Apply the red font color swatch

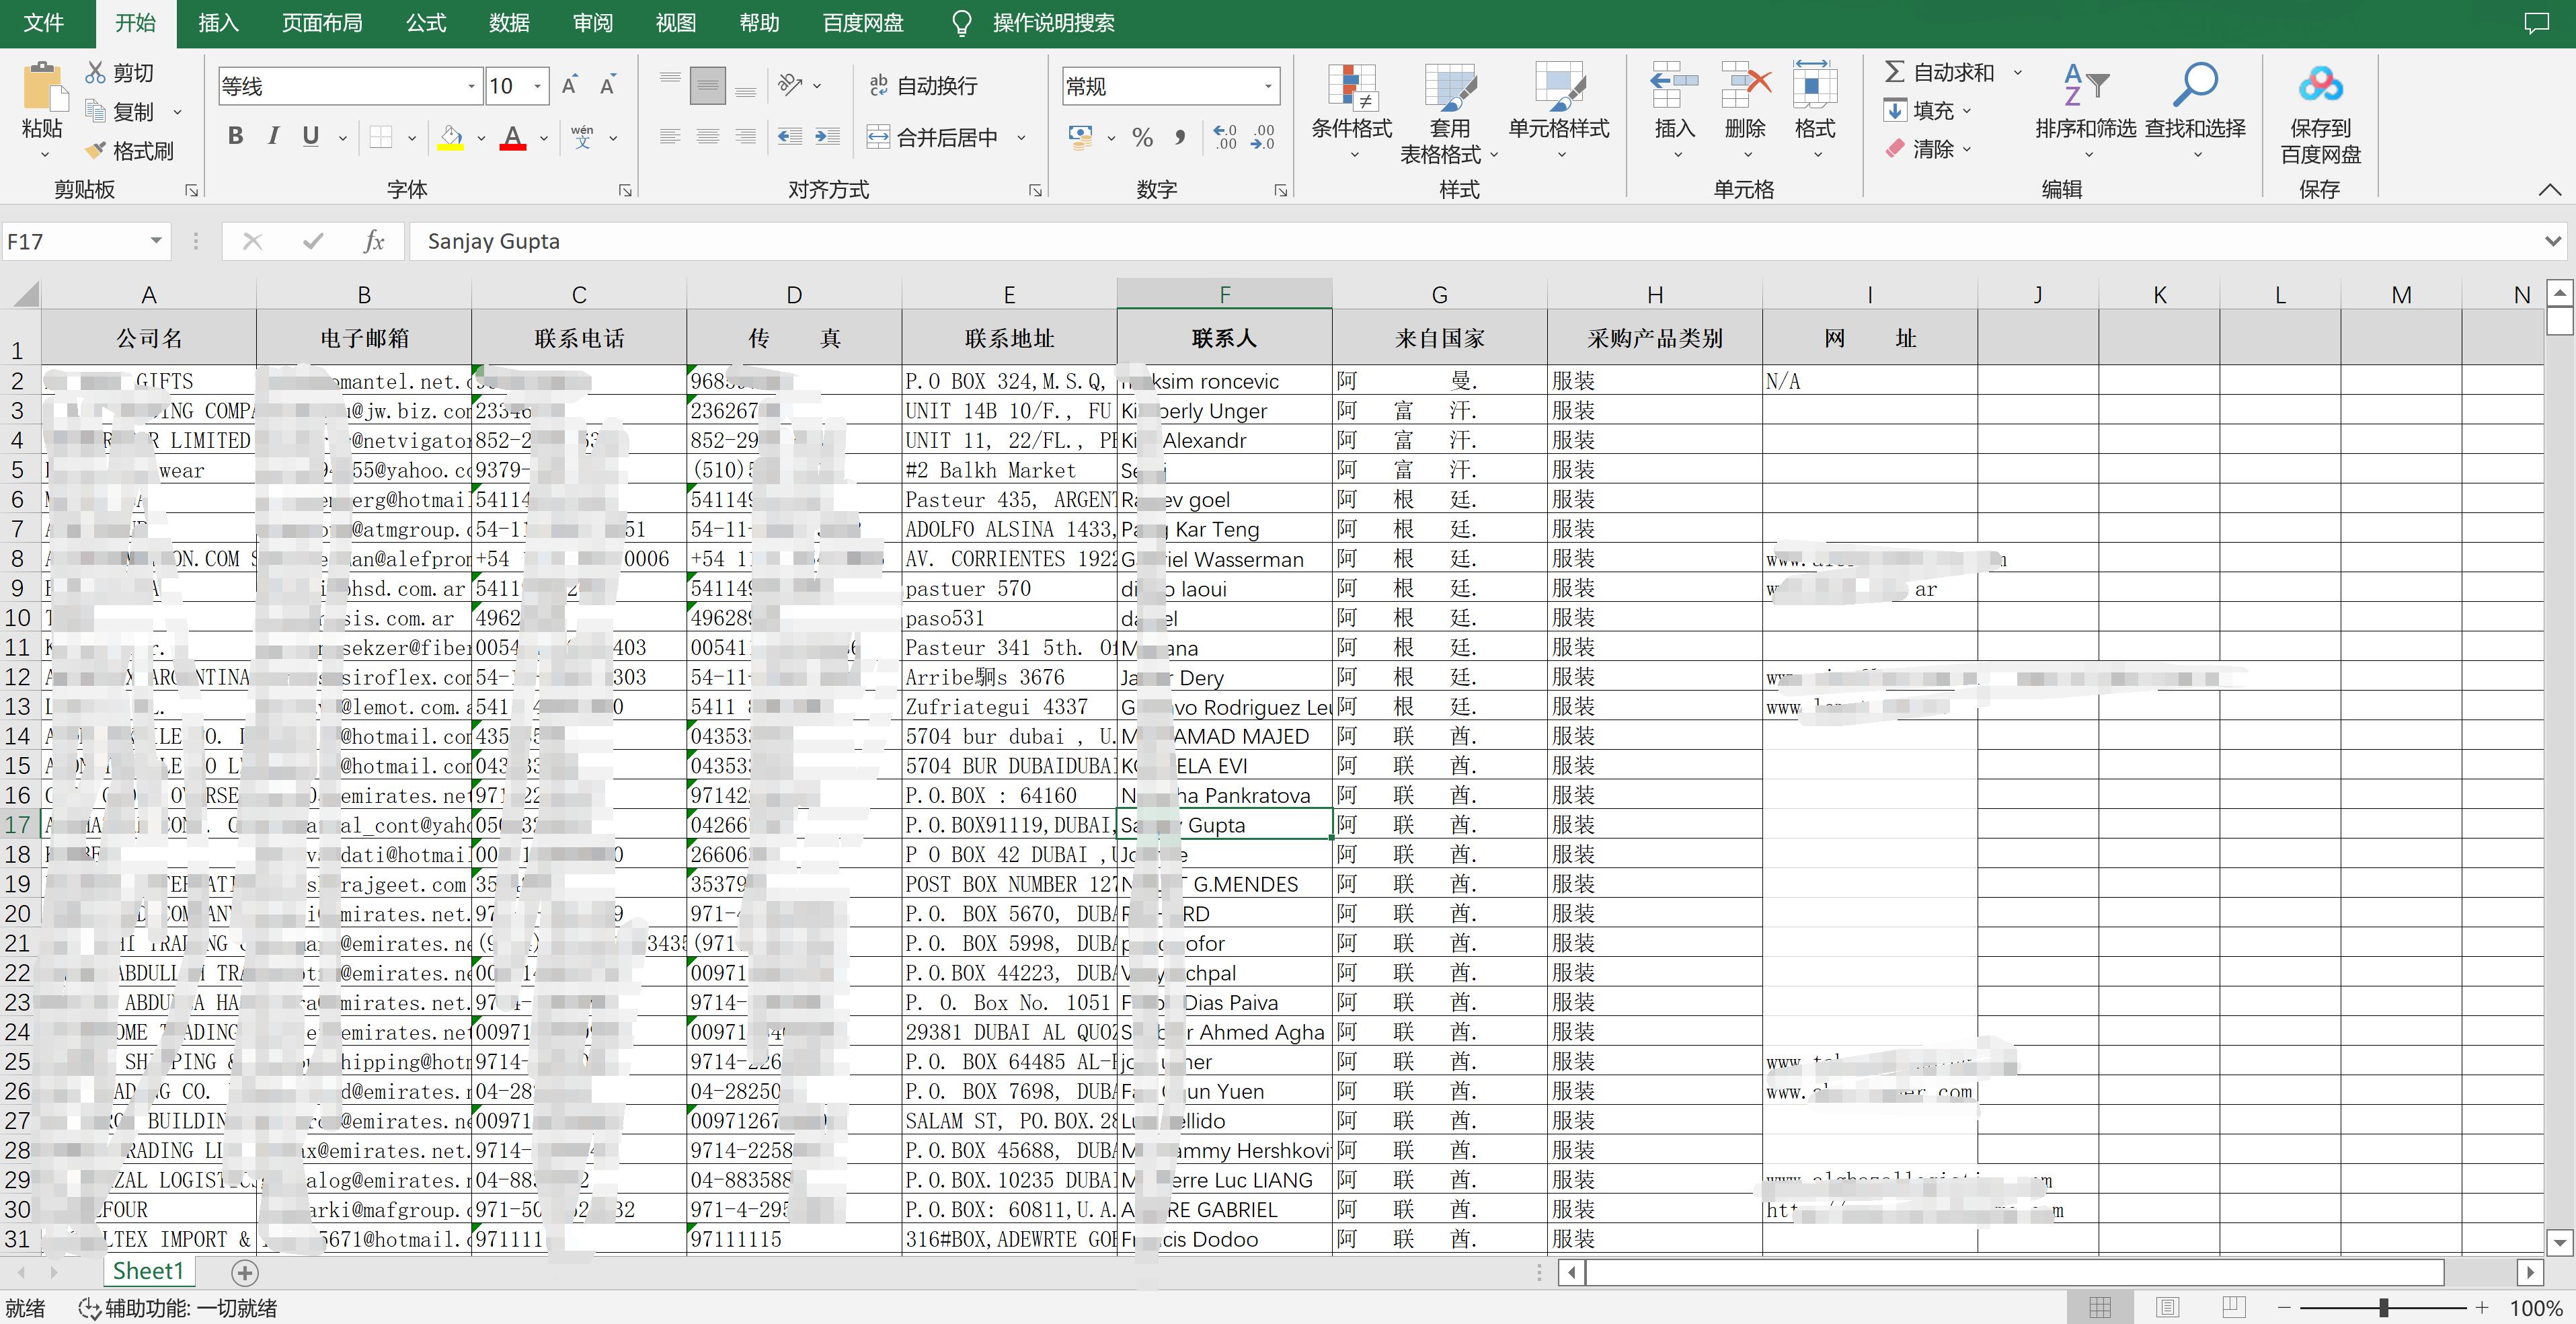click(x=513, y=137)
